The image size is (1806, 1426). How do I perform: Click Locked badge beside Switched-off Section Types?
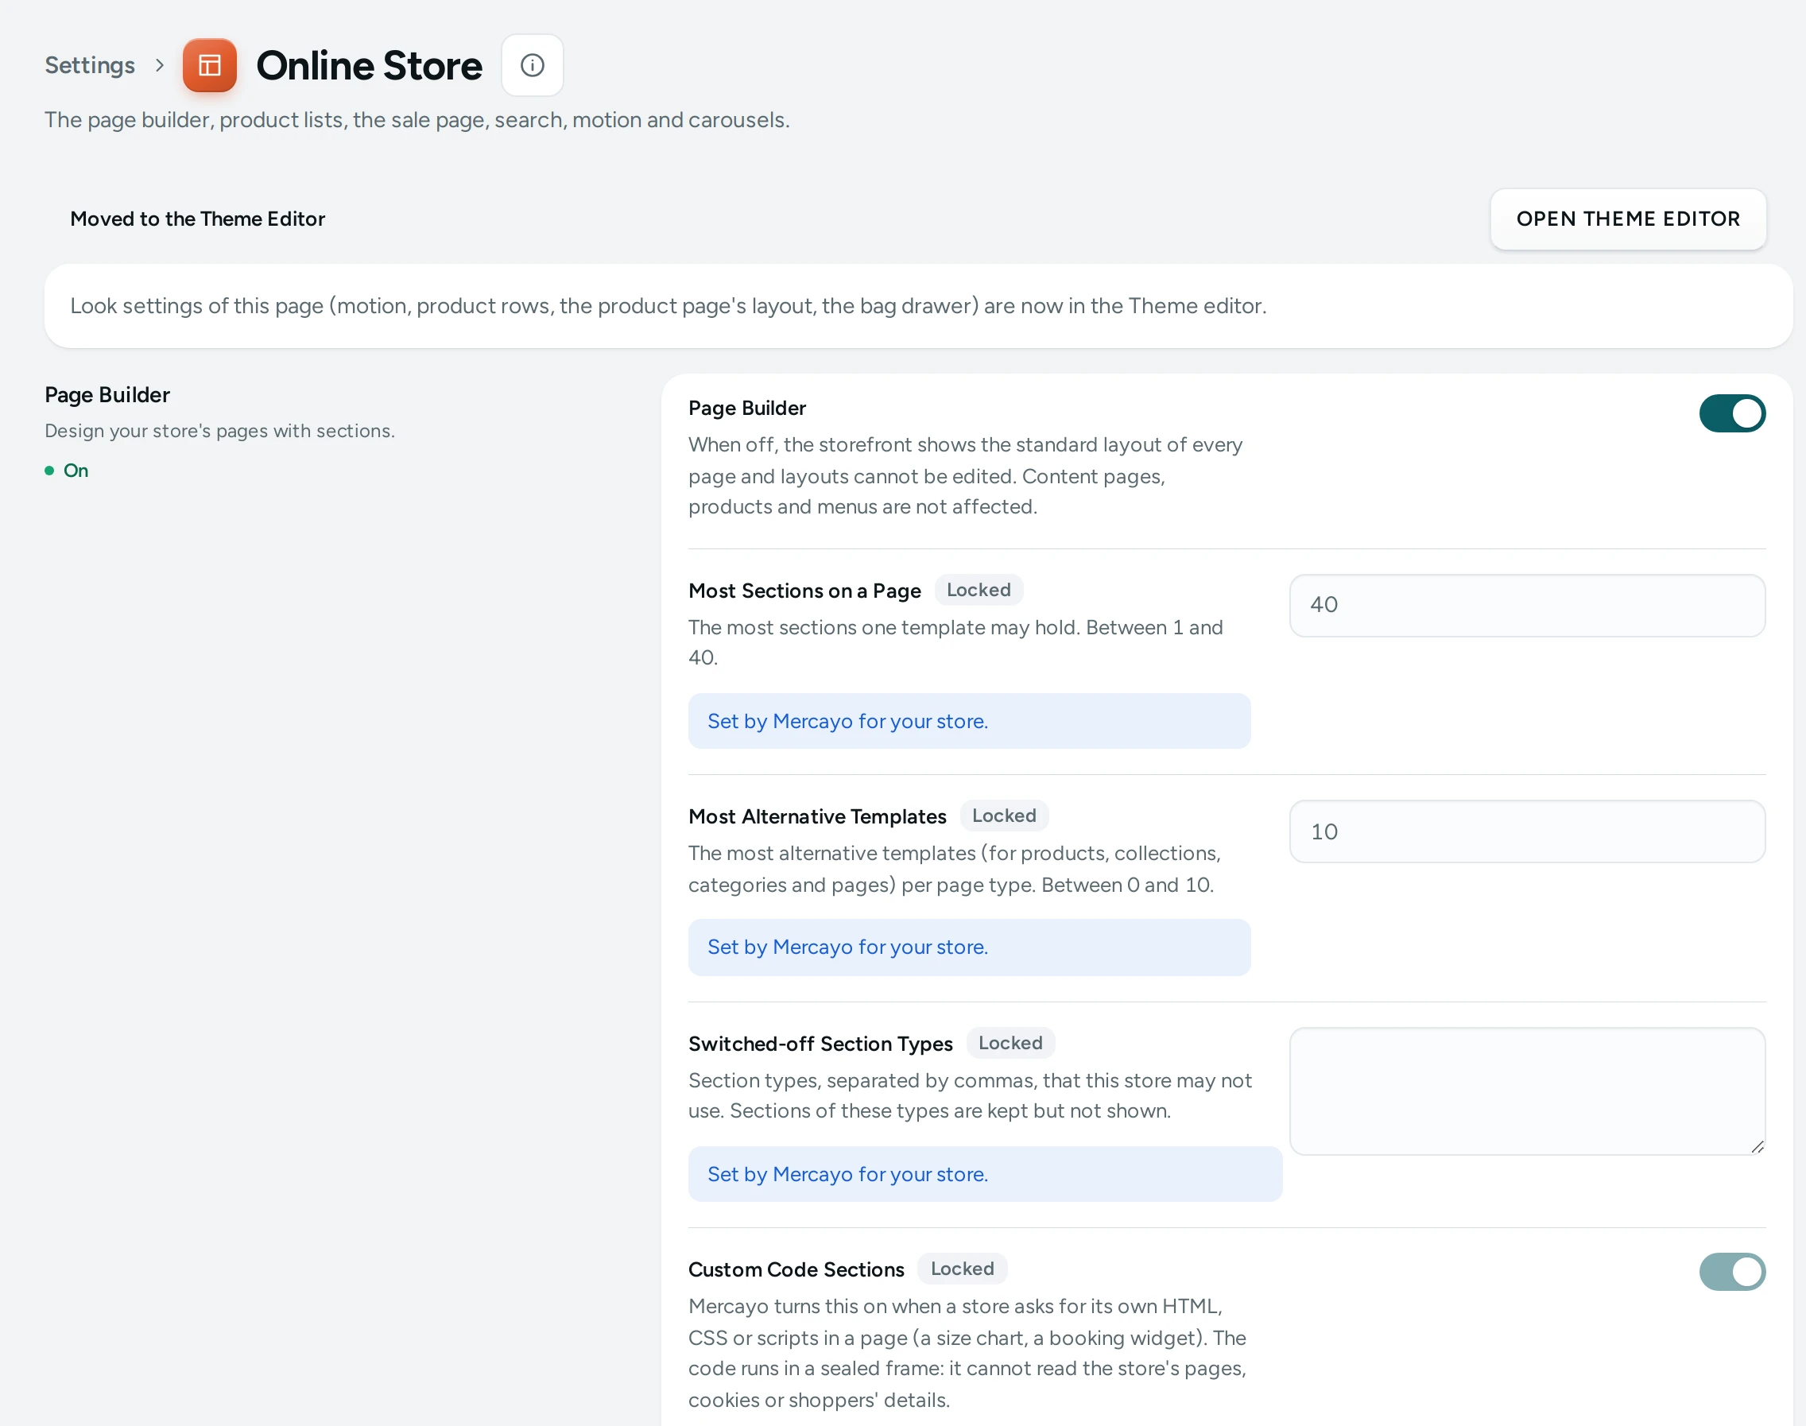[1010, 1043]
